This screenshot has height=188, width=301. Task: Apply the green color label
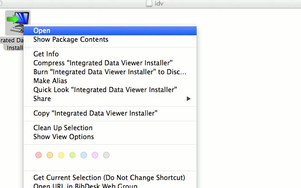click(72, 155)
